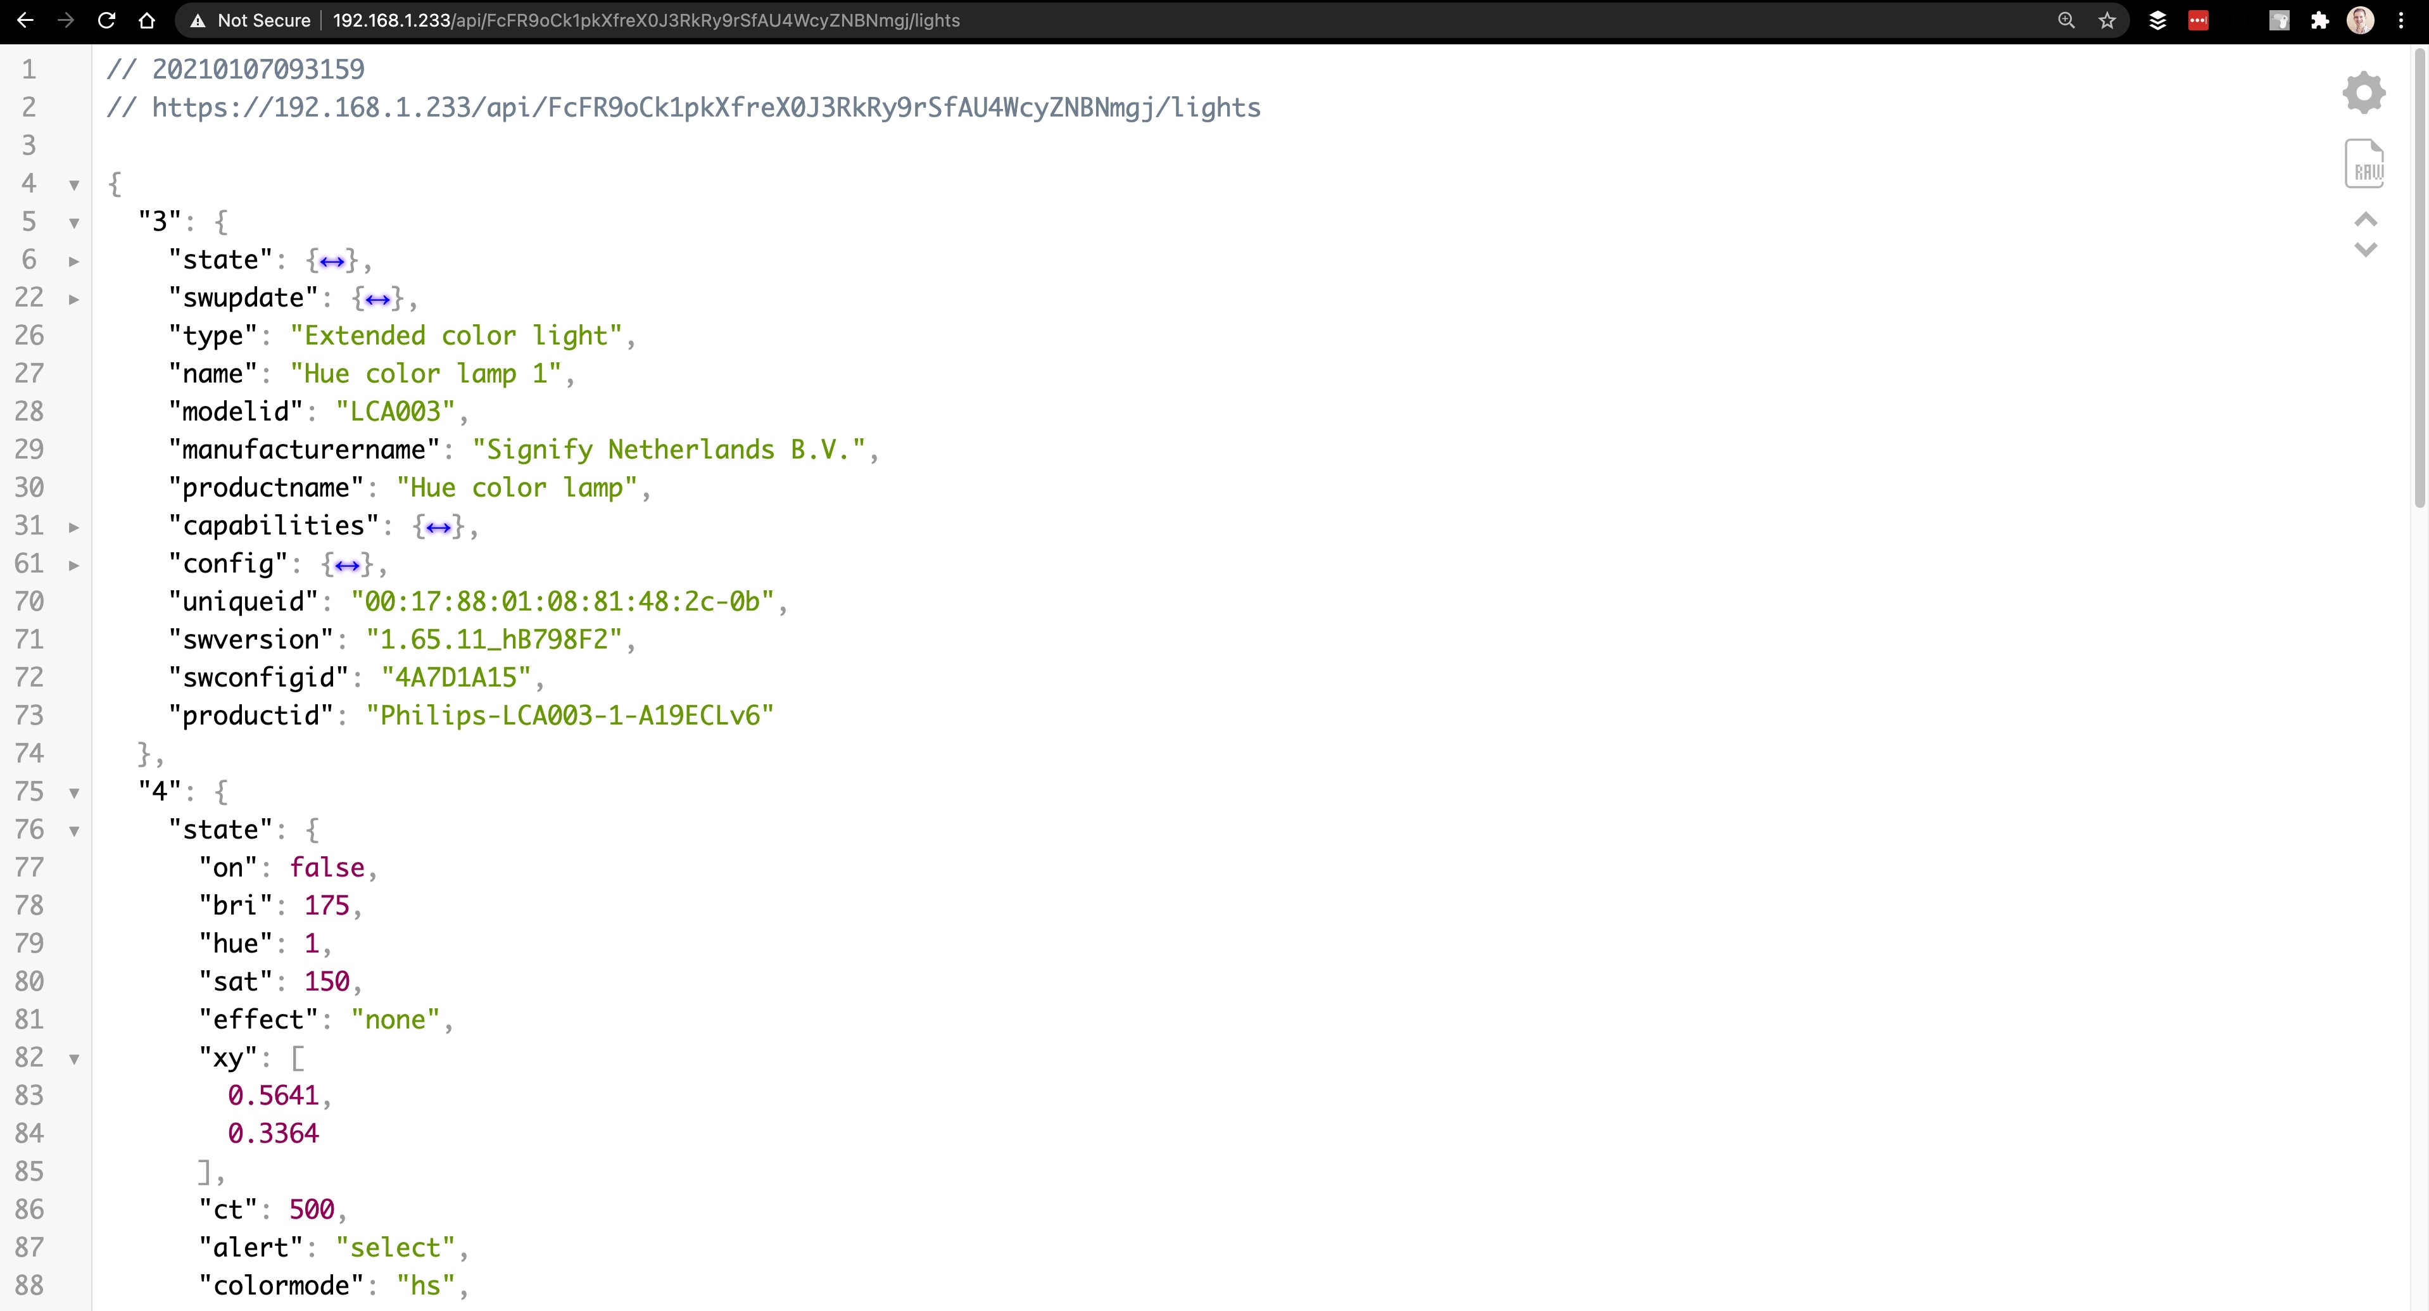Open the user profile avatar
Viewport: 2429px width, 1311px height.
(x=2360, y=20)
